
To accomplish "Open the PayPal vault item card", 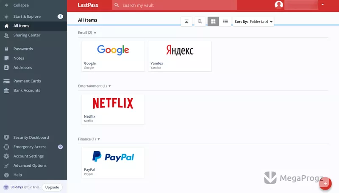I will pos(113,163).
